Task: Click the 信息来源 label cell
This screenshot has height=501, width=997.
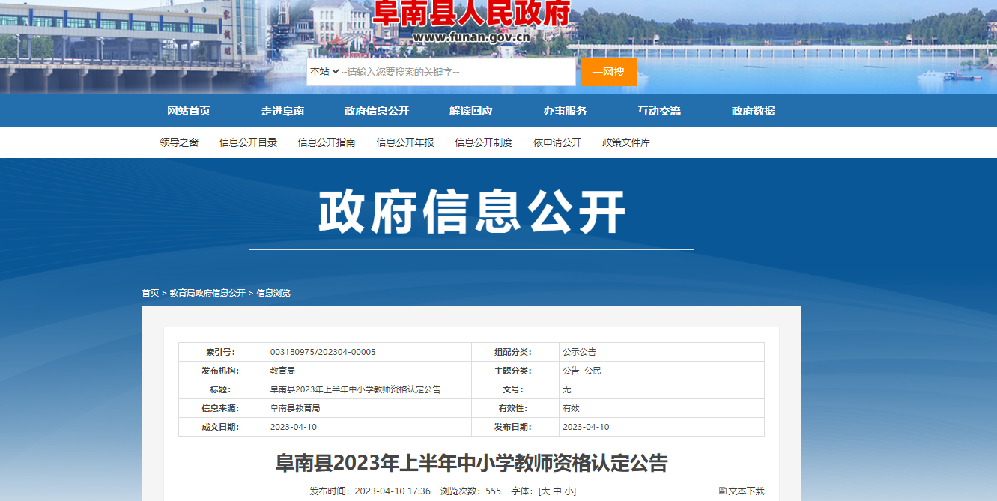Action: [x=222, y=408]
